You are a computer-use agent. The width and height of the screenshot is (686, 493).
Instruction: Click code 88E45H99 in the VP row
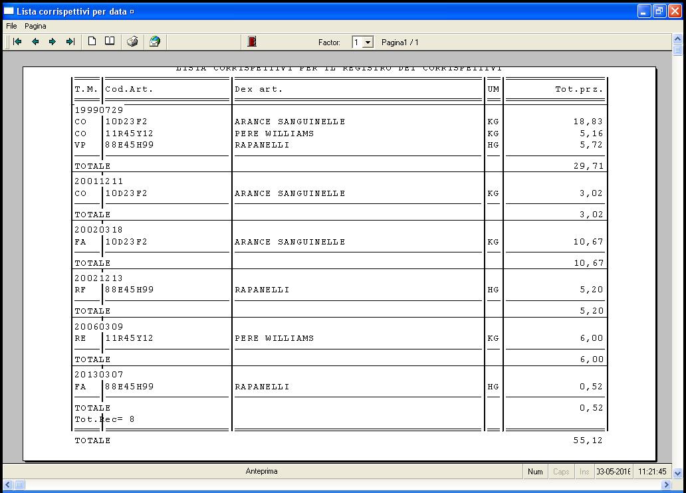pos(130,145)
